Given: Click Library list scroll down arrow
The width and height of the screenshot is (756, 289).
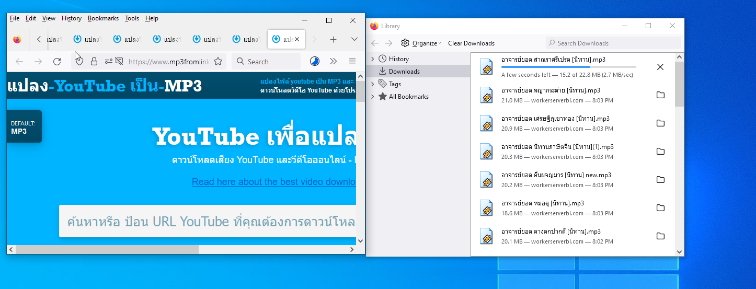Looking at the screenshot, I should tap(679, 252).
